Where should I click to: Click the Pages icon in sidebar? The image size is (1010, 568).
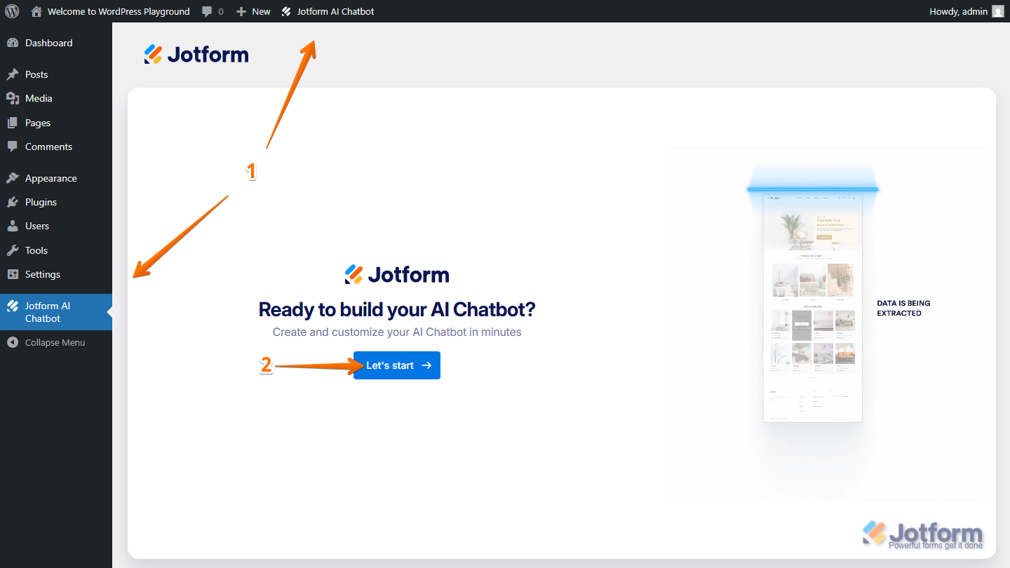tap(13, 123)
